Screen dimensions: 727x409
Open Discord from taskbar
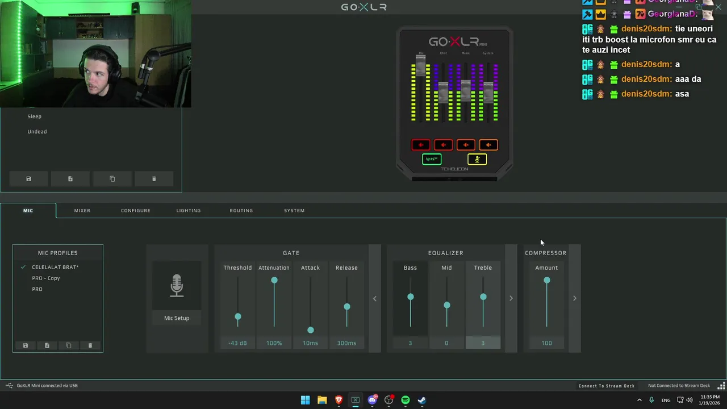[x=372, y=400]
